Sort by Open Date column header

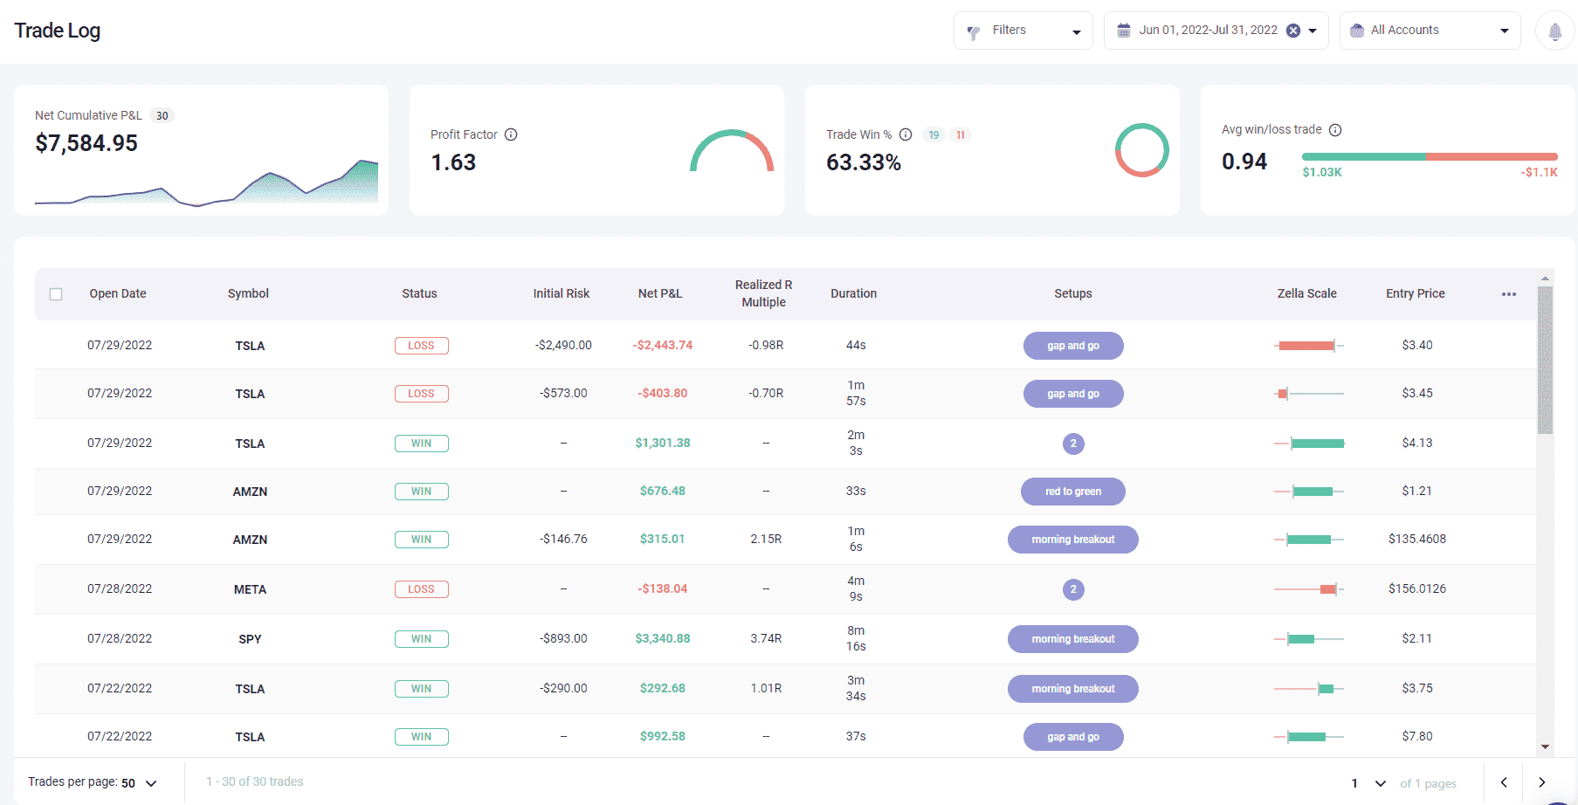[x=118, y=294]
